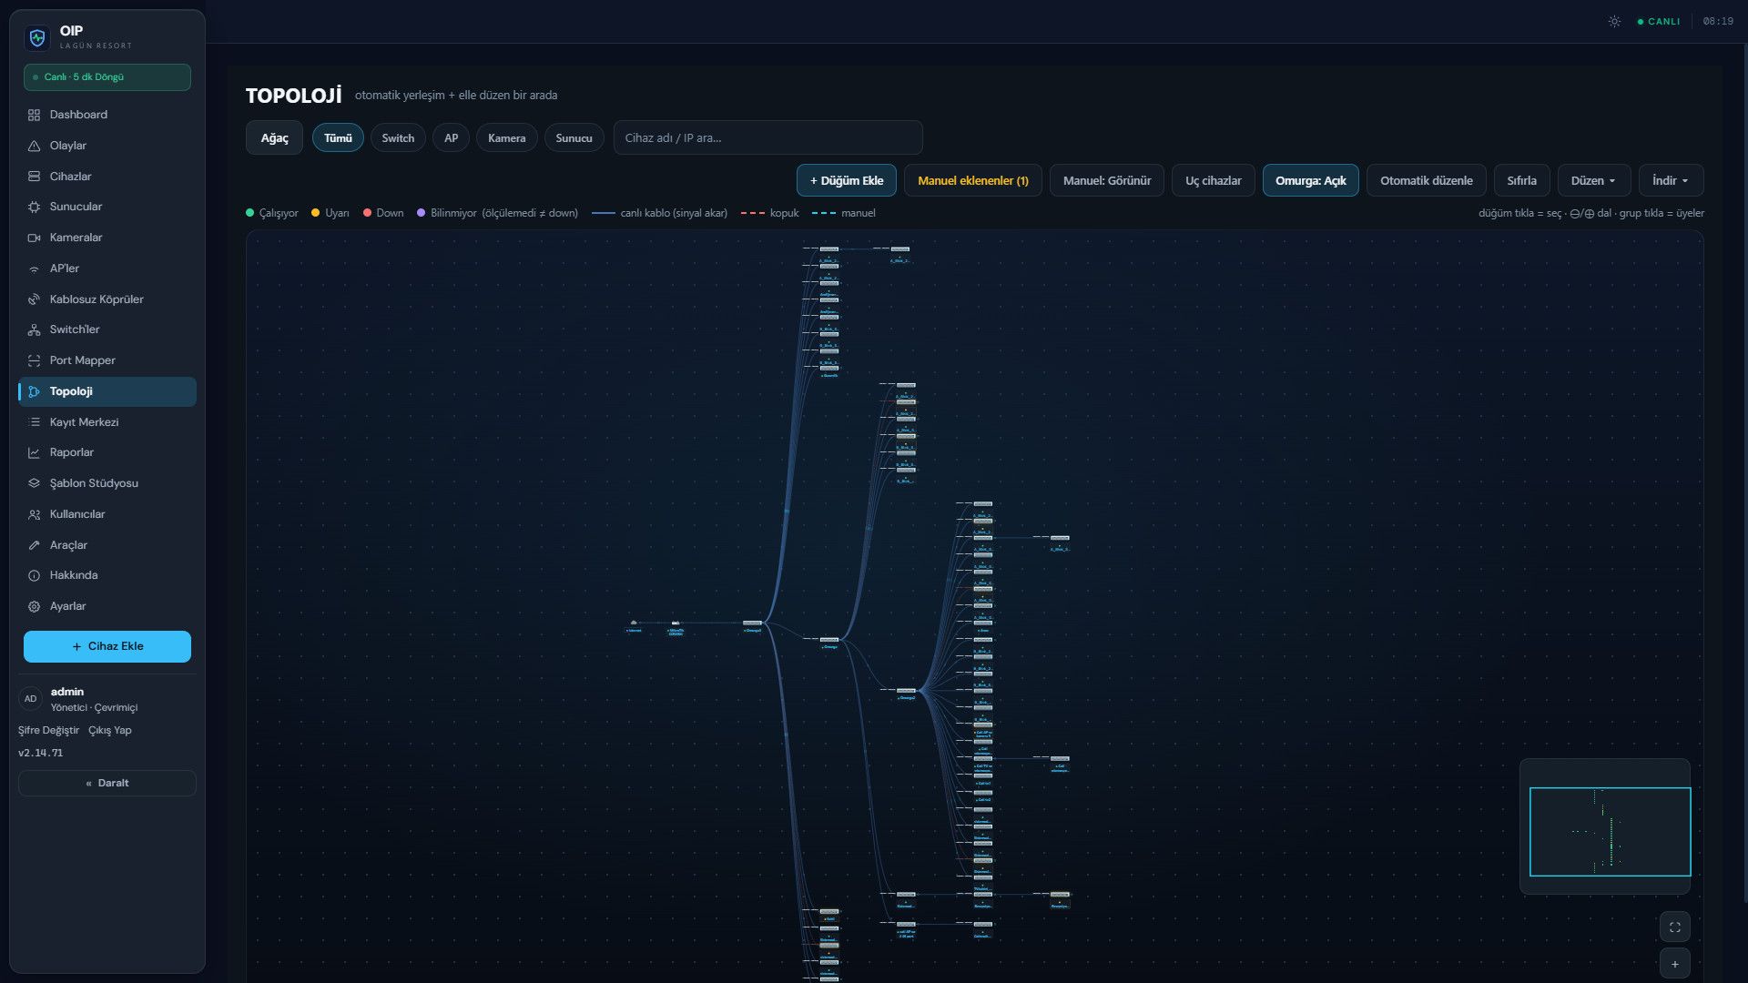Select the Cihazlar devices icon

(x=34, y=177)
